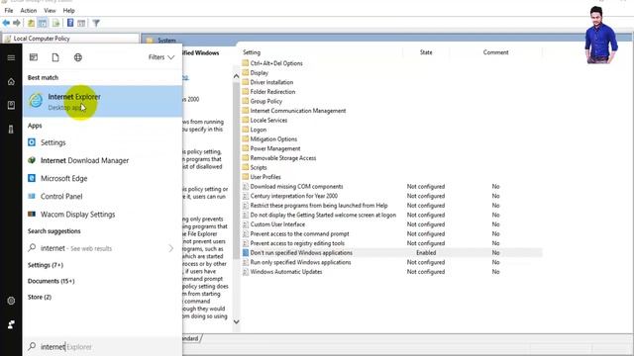Click the Forward arrow in the toolbar
Viewport: 634px width, 356px height.
point(17,23)
